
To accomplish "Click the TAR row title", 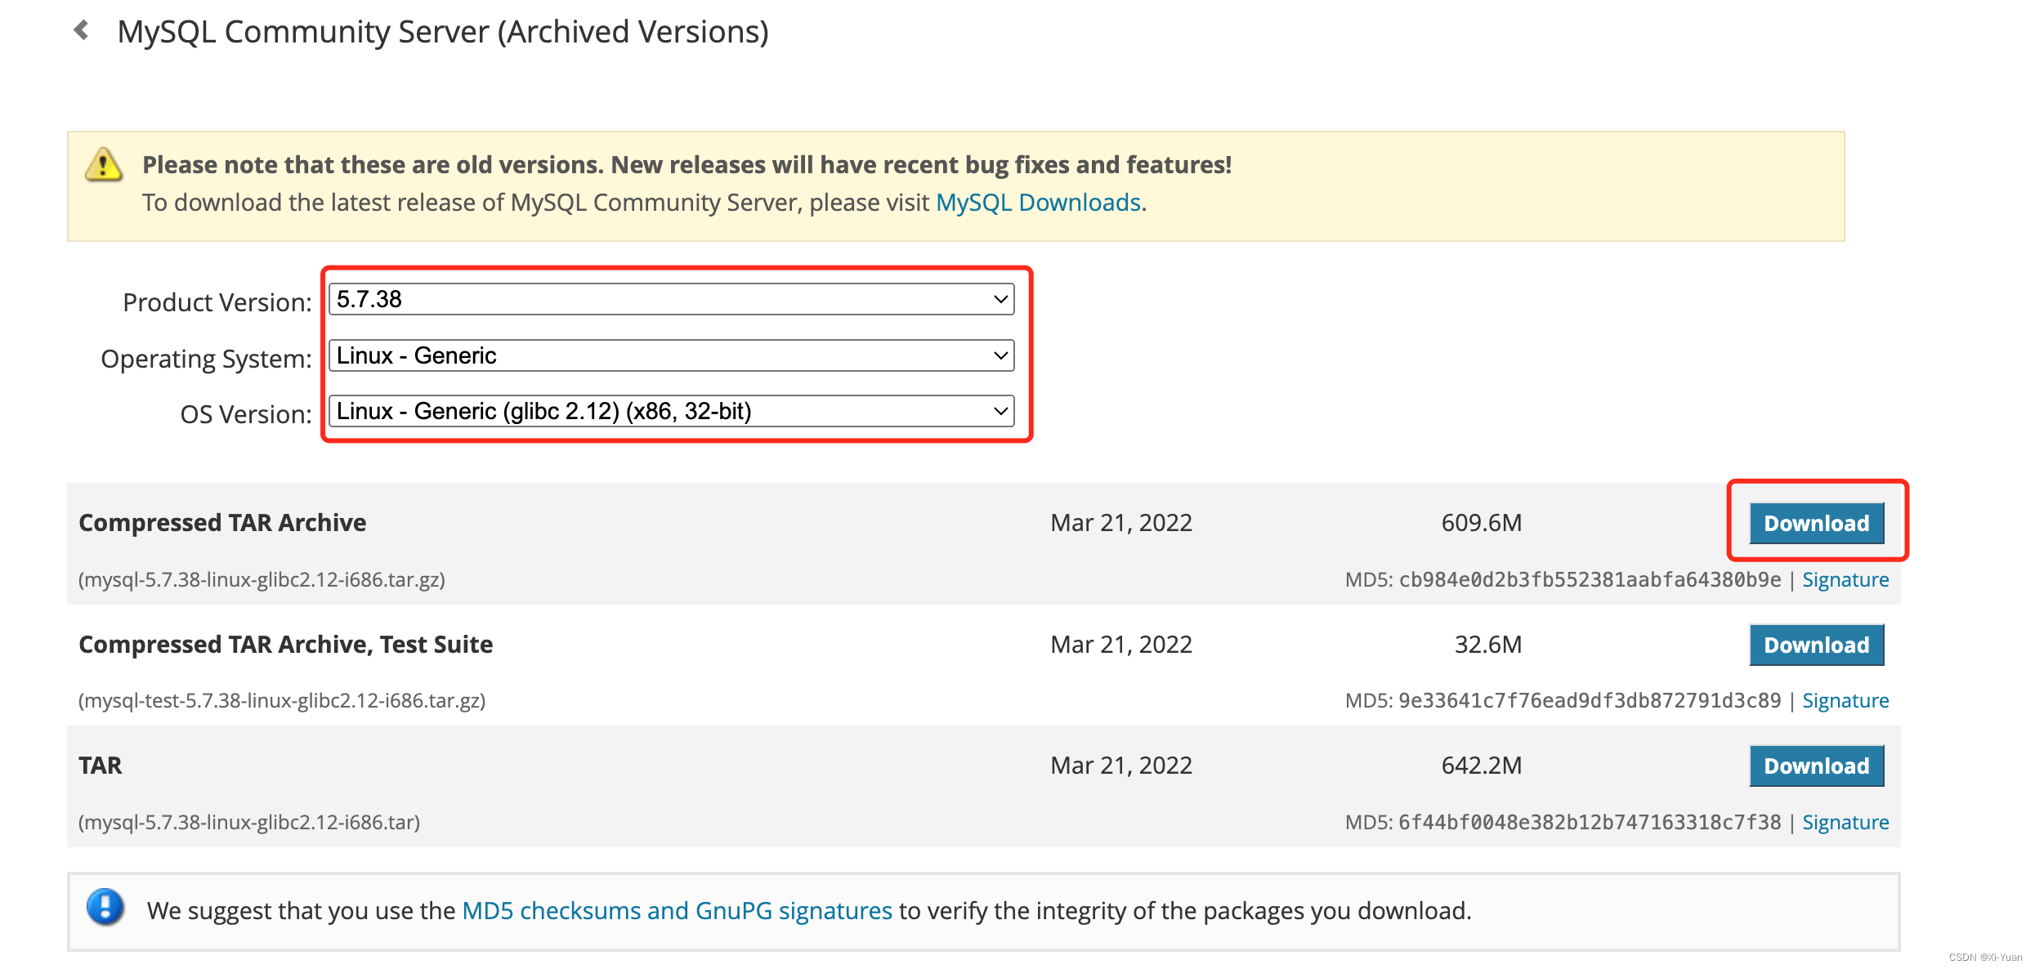I will (100, 766).
